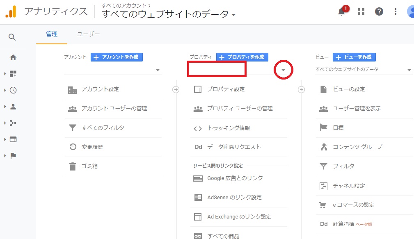This screenshot has height=239, width=414.
Task: Go to Home icon in sidebar
Action: [x=13, y=57]
